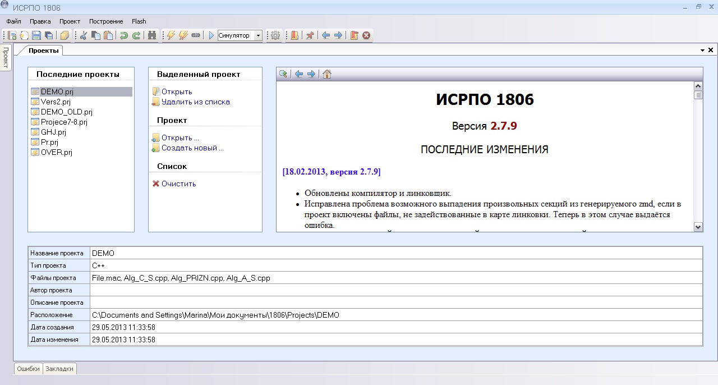Open the Построение menu
Viewport: 718px width, 385px height.
tap(106, 21)
